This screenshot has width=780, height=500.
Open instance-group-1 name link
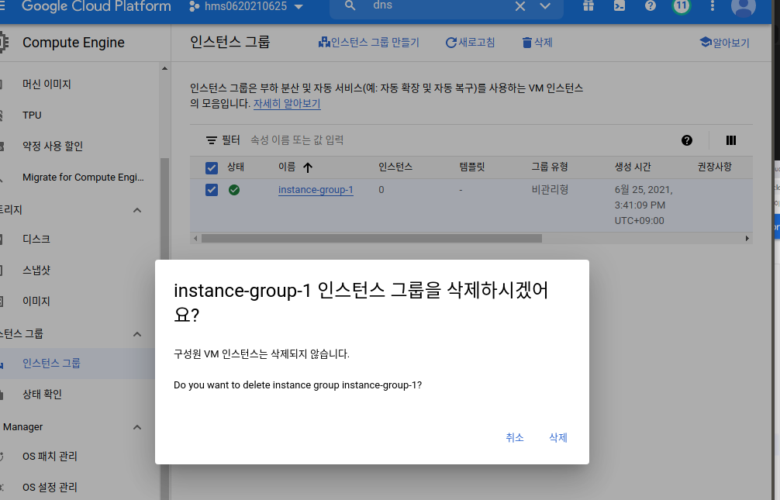click(316, 190)
